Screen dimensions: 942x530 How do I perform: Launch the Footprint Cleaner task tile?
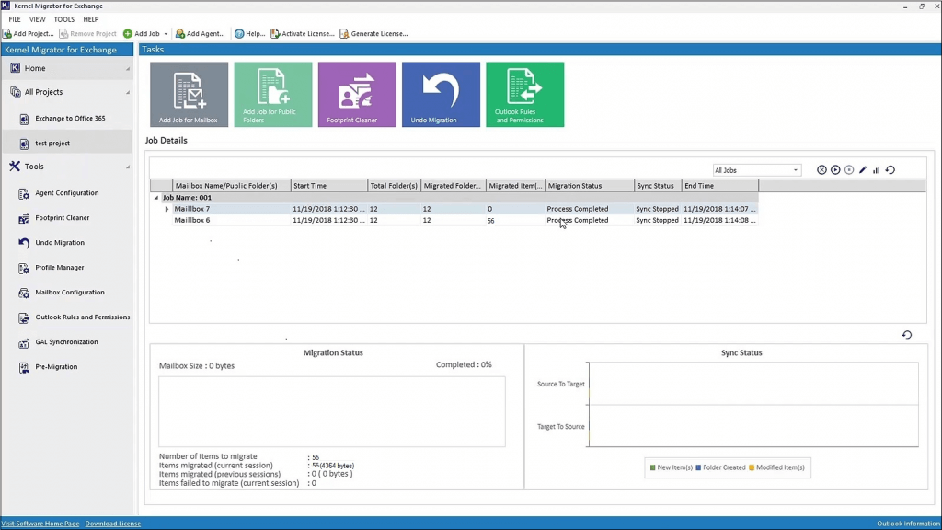(x=356, y=93)
